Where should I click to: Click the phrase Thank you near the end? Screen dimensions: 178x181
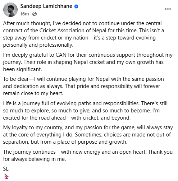[x=160, y=152]
